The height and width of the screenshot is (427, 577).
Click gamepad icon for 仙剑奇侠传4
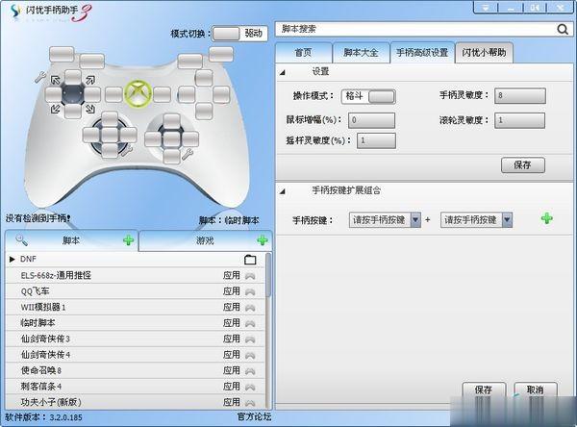click(250, 355)
